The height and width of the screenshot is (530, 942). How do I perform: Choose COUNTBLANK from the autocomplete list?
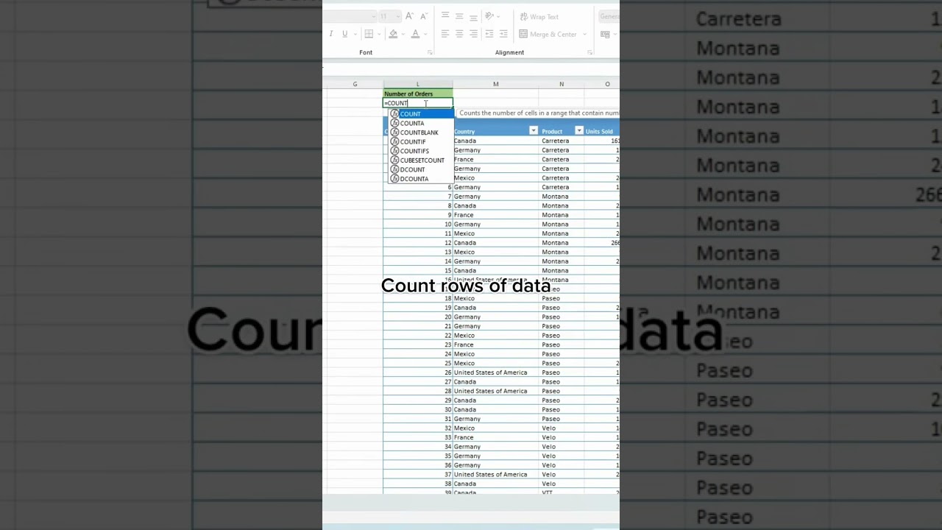click(x=421, y=132)
